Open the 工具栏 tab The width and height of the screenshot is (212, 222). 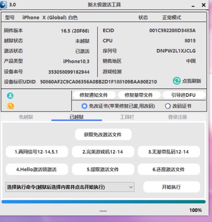(127, 117)
